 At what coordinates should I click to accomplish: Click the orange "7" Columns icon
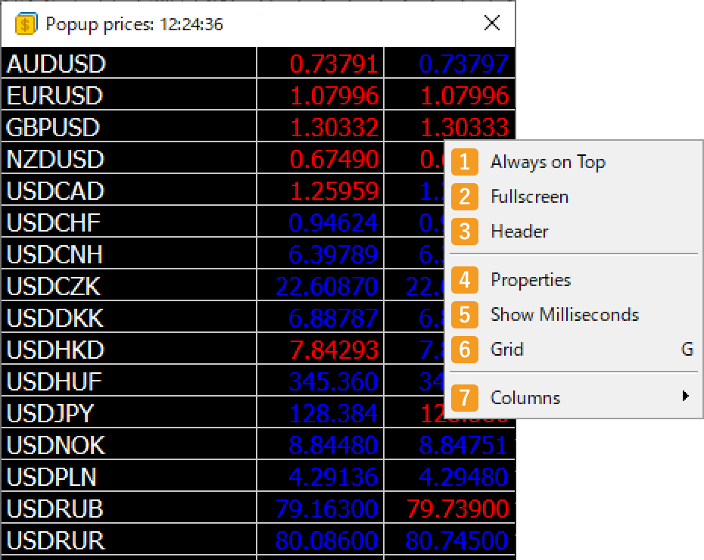click(464, 397)
